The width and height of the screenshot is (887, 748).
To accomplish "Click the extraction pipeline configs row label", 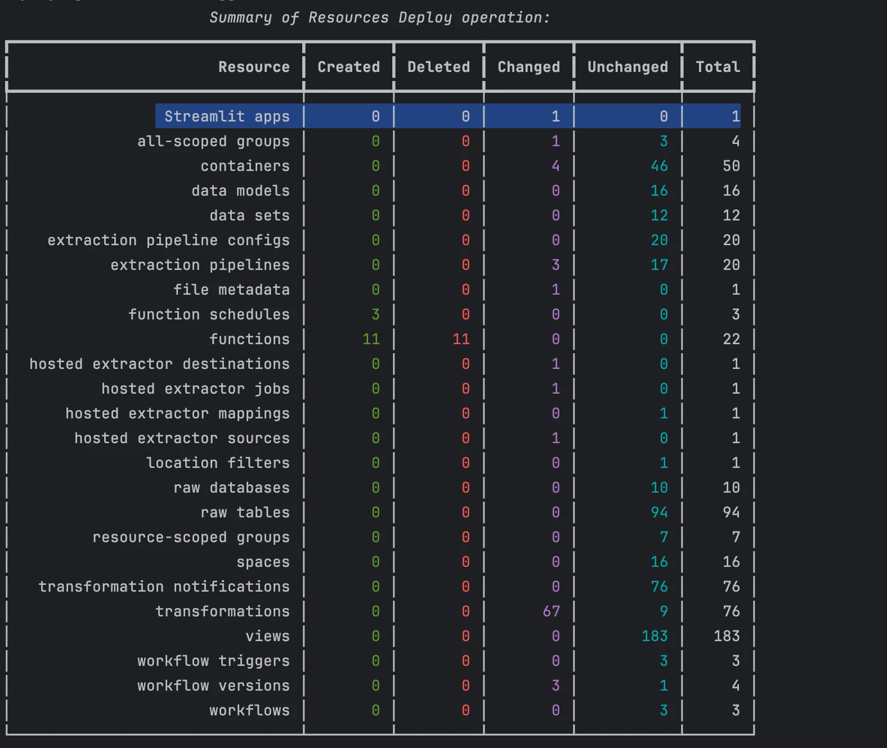I will click(x=168, y=240).
